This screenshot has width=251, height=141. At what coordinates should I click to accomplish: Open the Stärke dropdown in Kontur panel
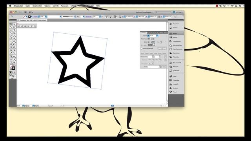(157, 36)
